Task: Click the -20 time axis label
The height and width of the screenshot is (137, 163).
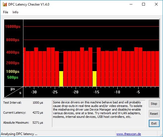Action: (76, 92)
